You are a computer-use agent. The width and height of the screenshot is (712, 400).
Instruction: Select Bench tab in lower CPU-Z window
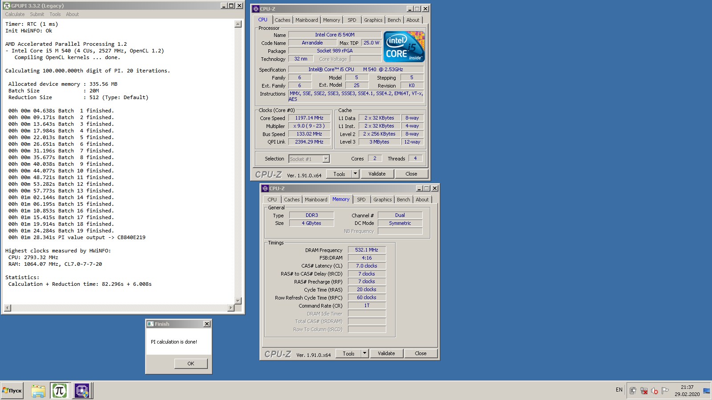tap(403, 200)
